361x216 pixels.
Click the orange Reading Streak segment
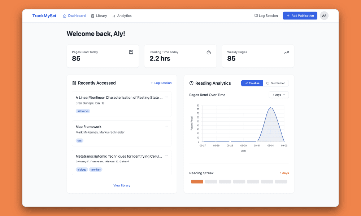[197, 181]
